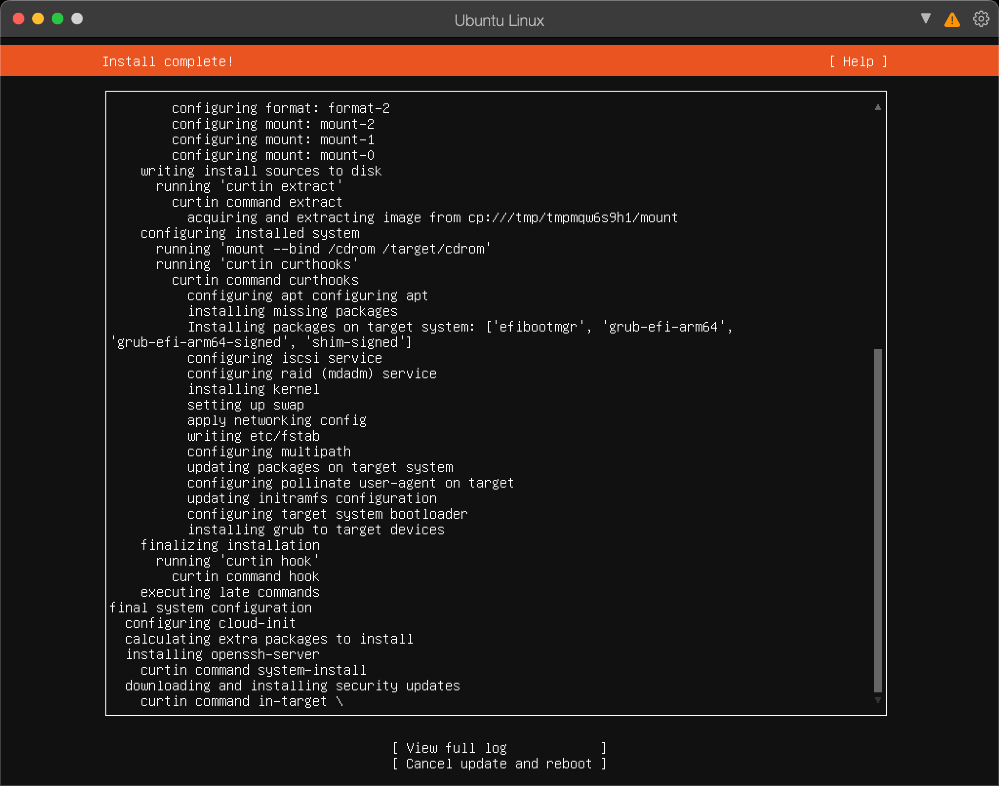Click line 'curtin command hook'
This screenshot has width=999, height=786.
pyautogui.click(x=245, y=576)
